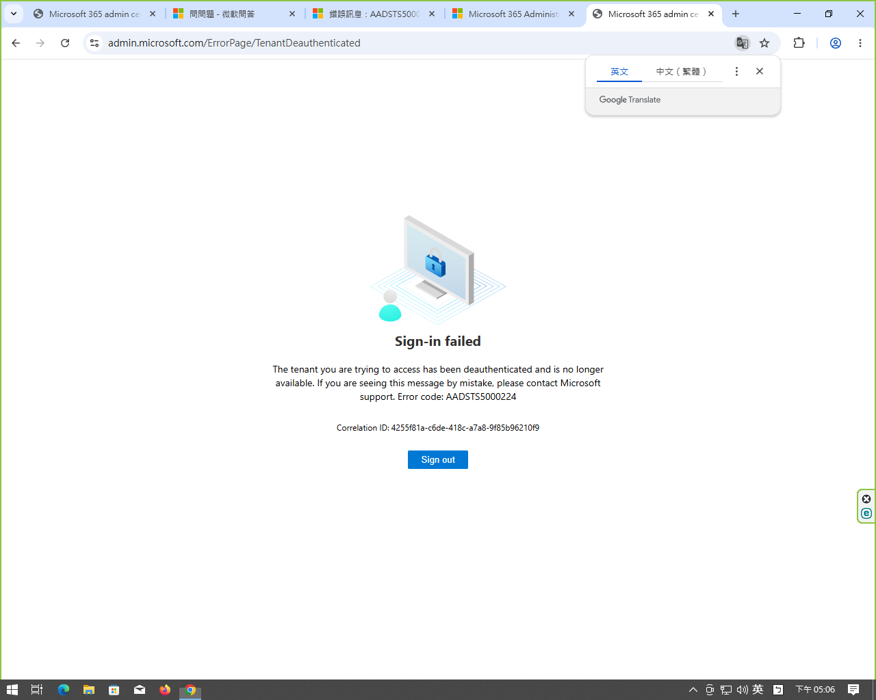The image size is (876, 700).
Task: Select the 英文 language tab
Action: click(619, 72)
